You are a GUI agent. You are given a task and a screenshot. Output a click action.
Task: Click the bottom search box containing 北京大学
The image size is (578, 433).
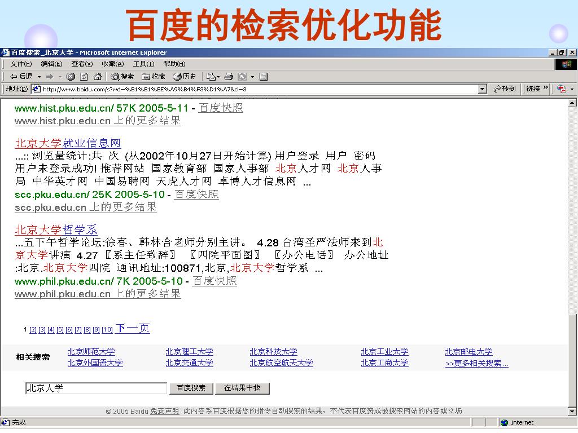coord(96,388)
